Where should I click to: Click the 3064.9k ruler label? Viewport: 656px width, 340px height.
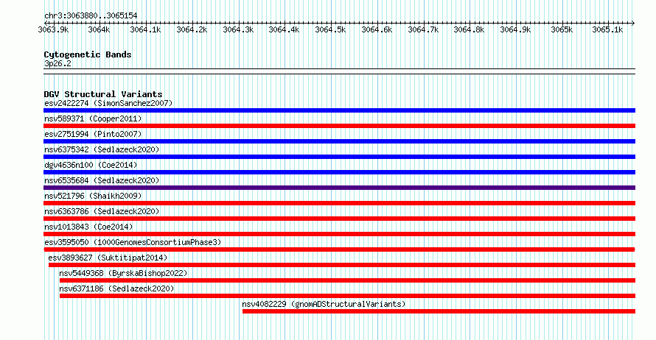[515, 30]
